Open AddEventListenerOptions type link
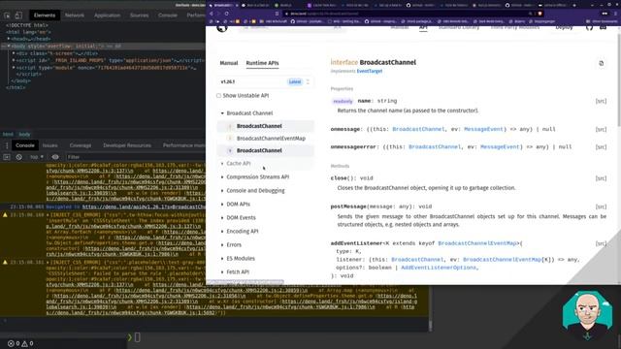This screenshot has width=621, height=349. point(439,268)
